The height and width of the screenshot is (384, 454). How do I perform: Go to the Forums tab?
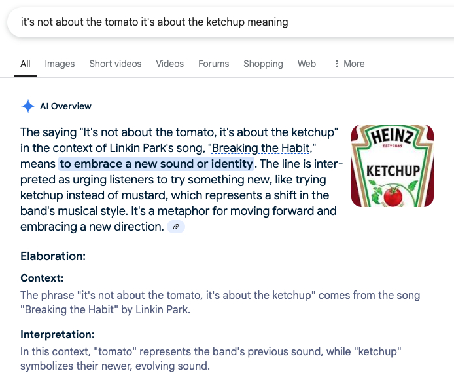(x=214, y=64)
